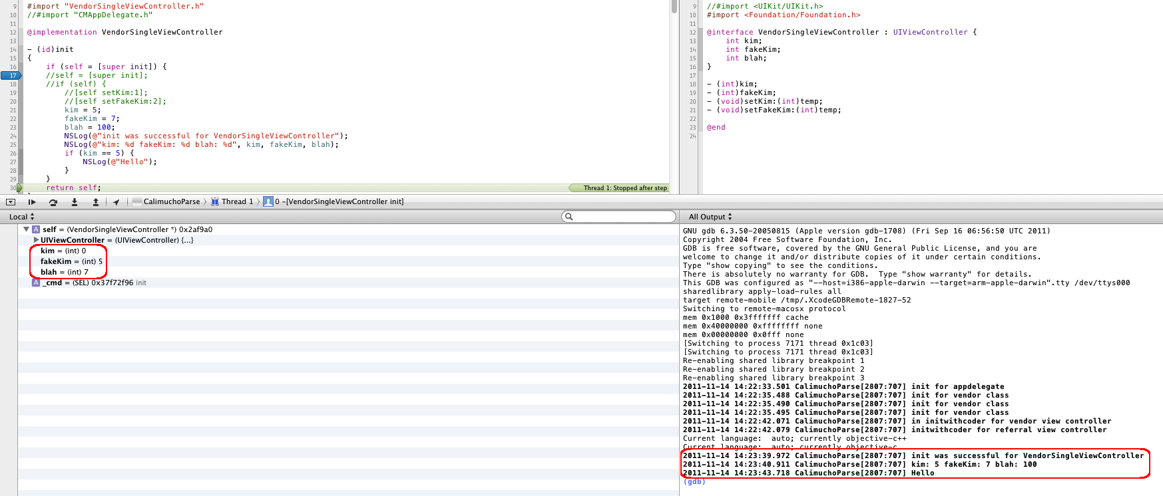Click '- (int)kim;' method declaration
The image size is (1163, 496).
pyautogui.click(x=732, y=84)
